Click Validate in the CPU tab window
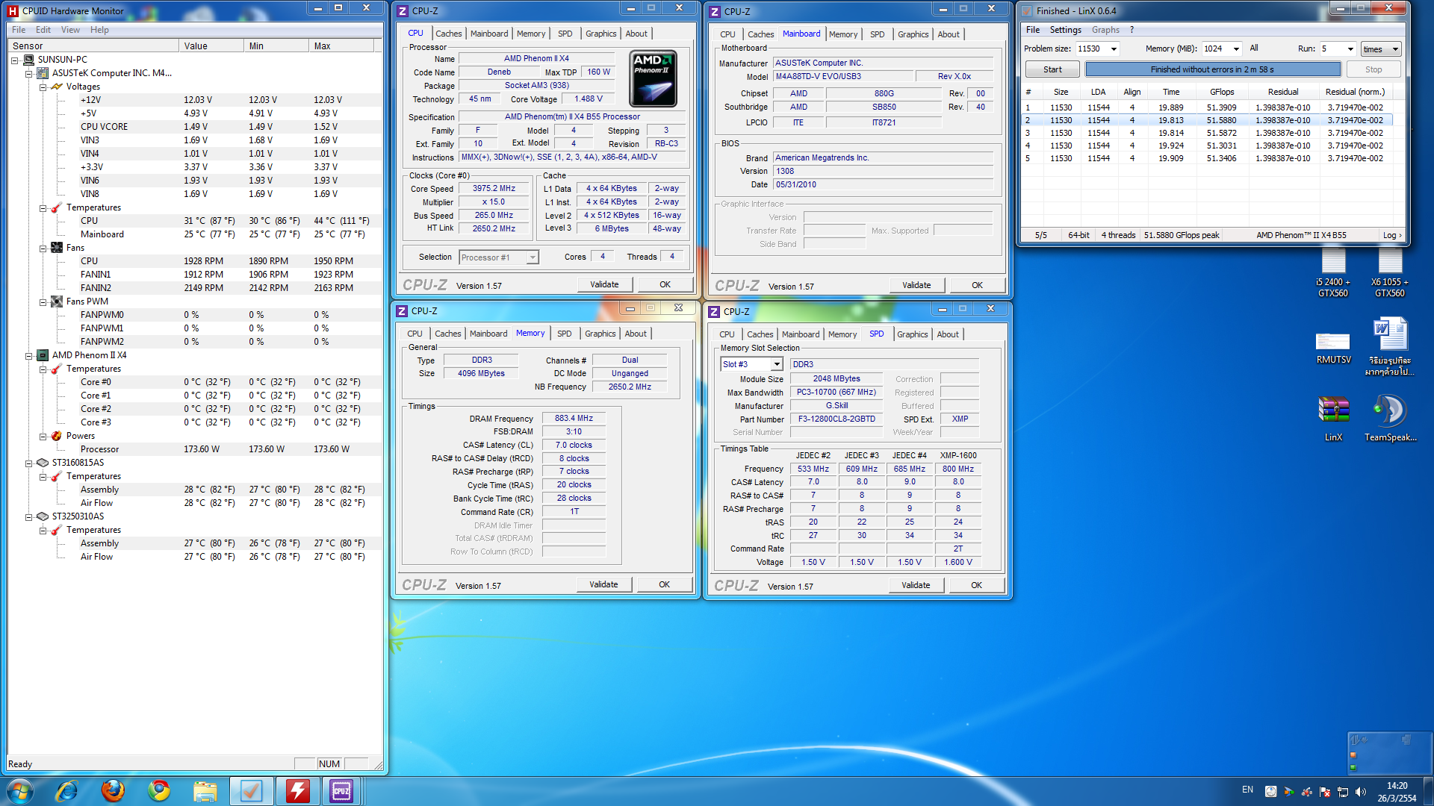 603,284
